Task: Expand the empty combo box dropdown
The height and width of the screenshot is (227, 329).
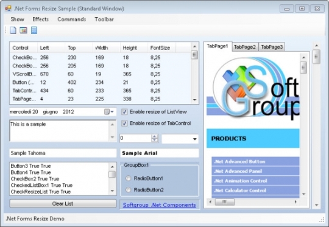Action: [195, 139]
